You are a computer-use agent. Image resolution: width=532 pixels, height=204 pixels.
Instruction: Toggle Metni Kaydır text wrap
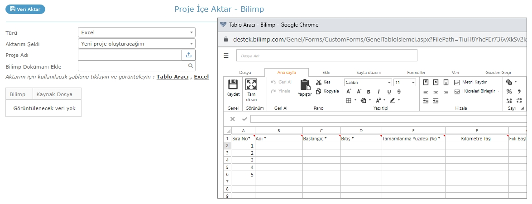[x=470, y=82]
